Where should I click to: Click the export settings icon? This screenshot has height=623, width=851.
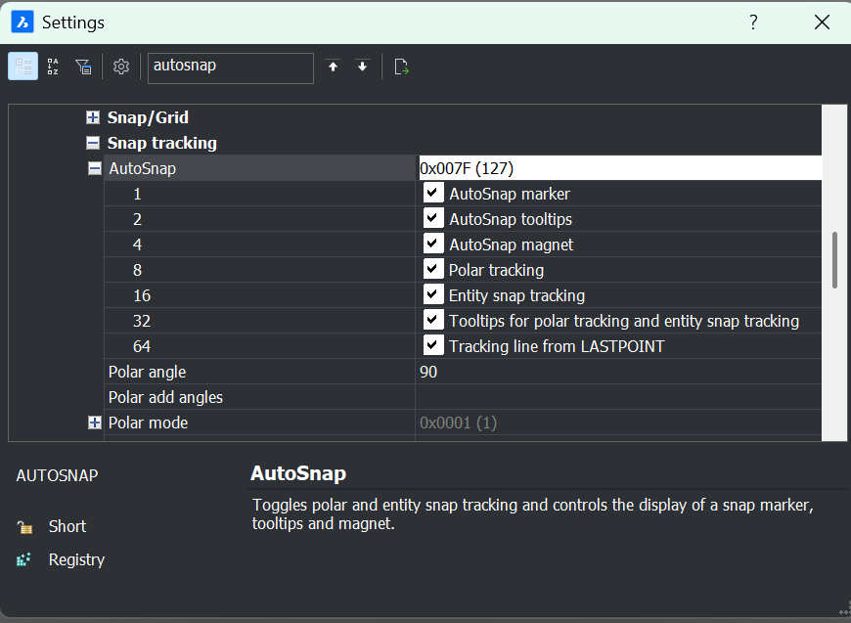coord(400,67)
